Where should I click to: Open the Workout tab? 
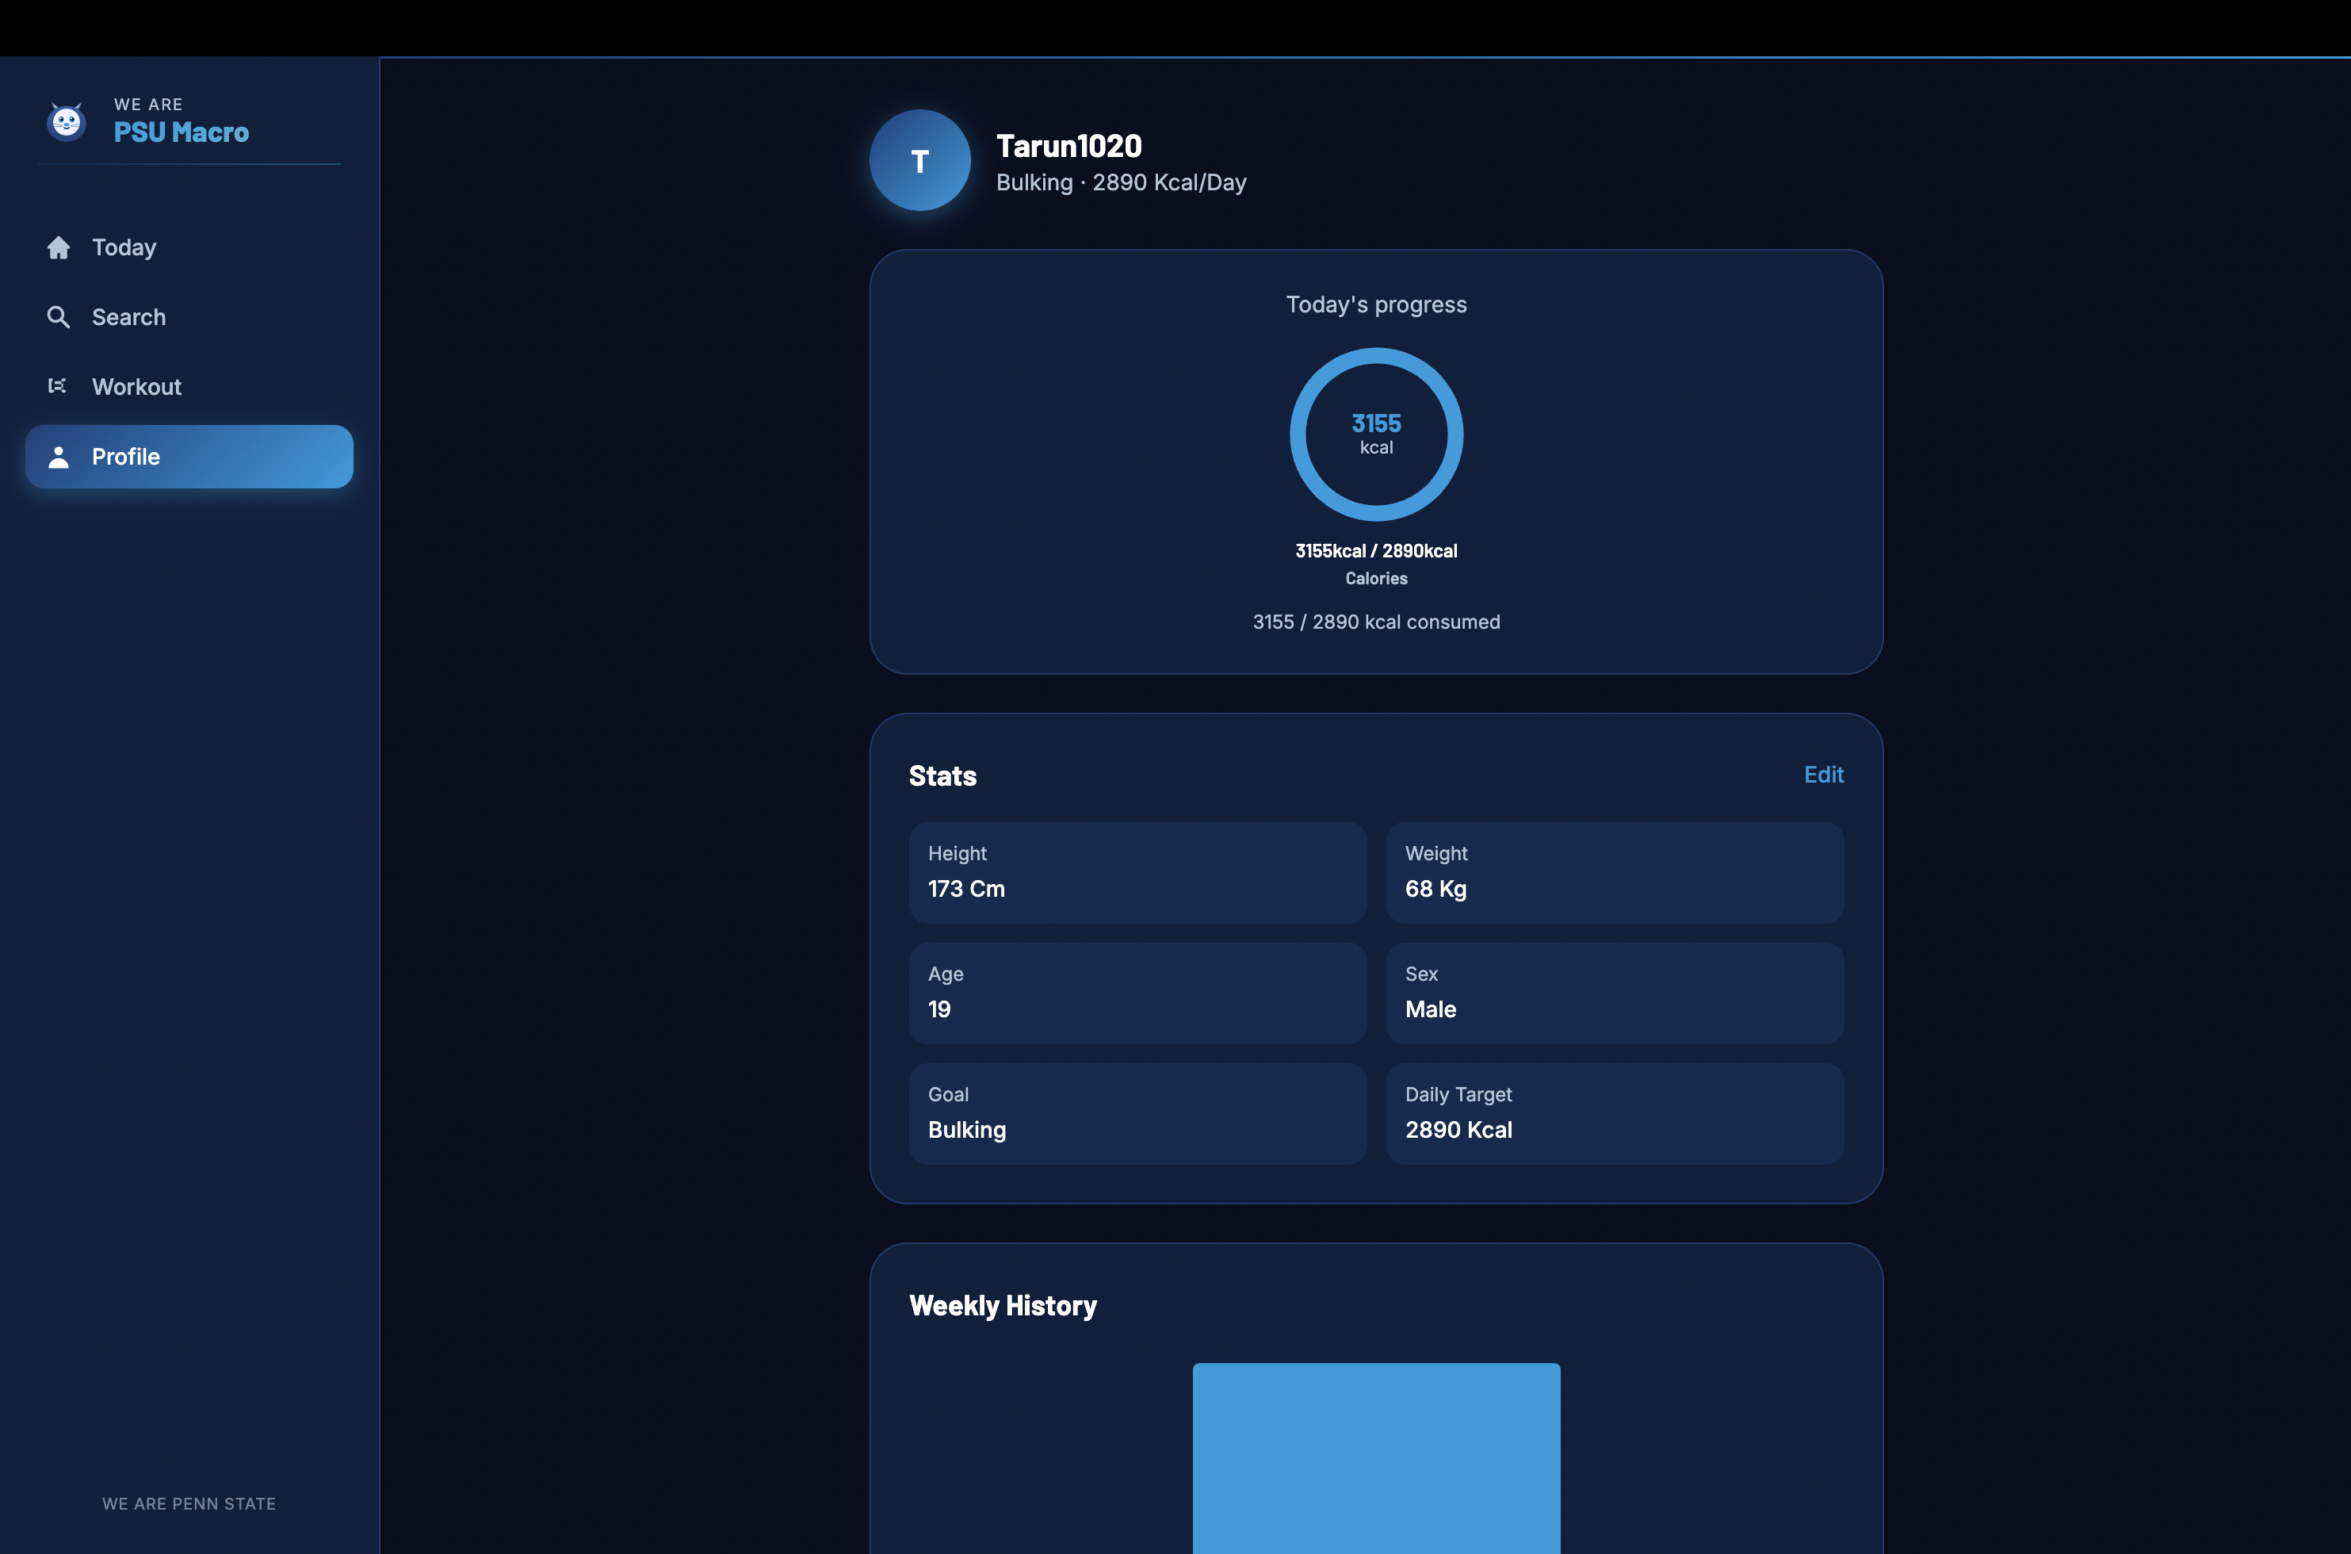(136, 387)
